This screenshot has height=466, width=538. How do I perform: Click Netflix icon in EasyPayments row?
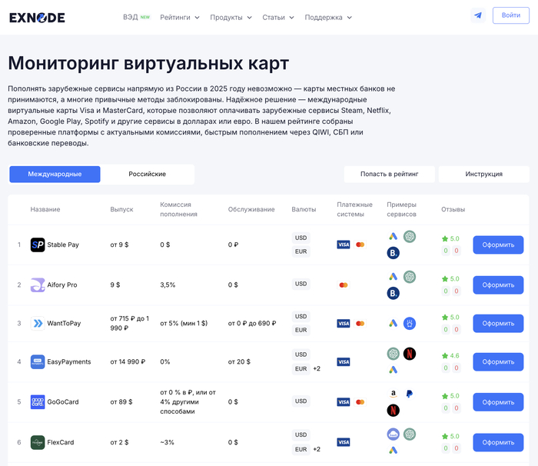(410, 354)
